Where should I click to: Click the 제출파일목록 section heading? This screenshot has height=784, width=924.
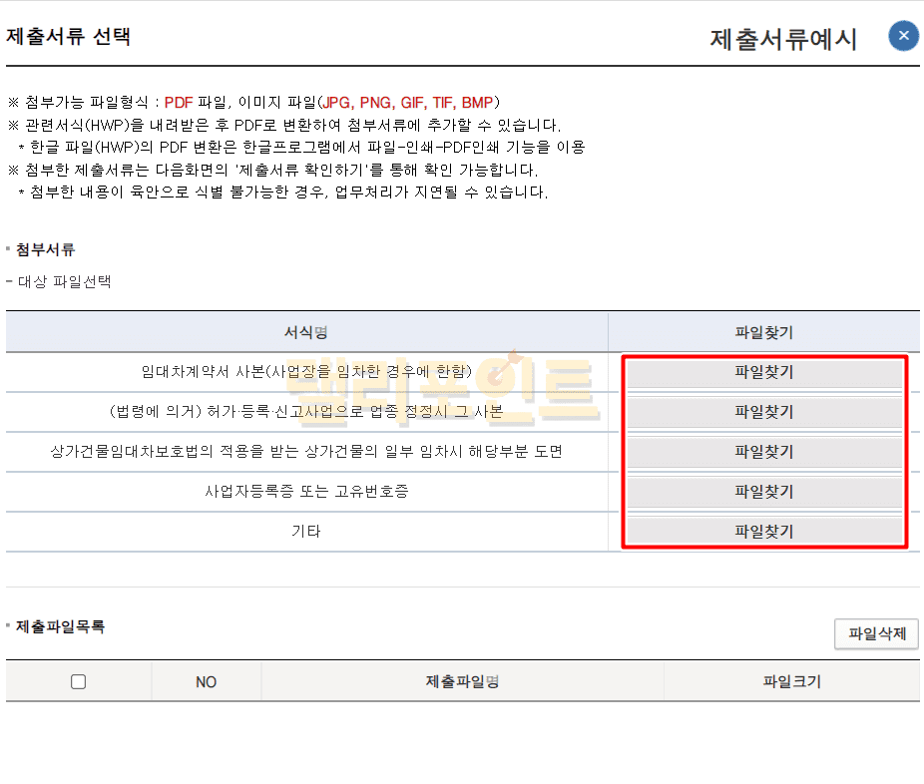coord(60,626)
